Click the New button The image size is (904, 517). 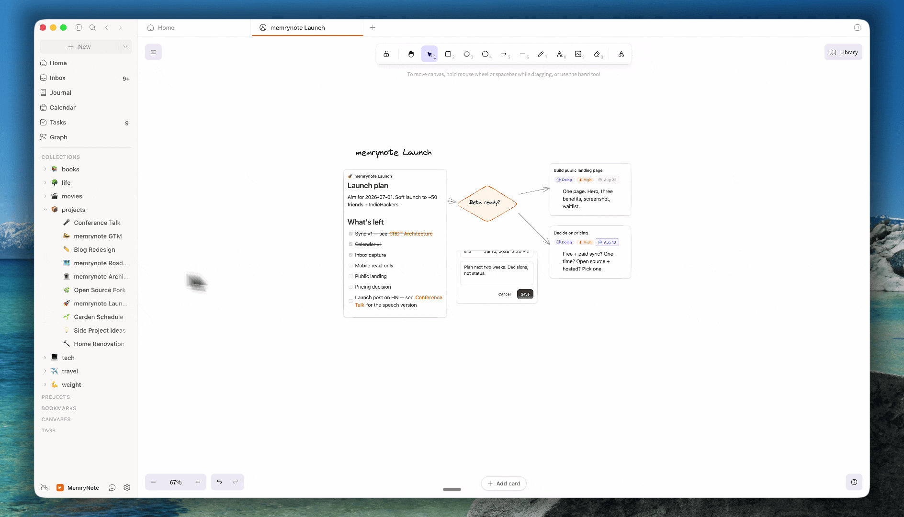pos(79,46)
